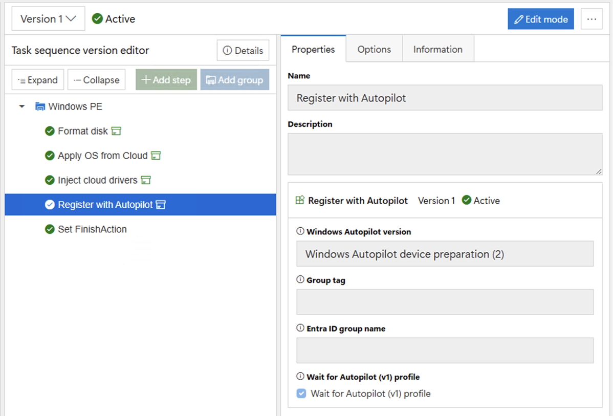Toggle Wait for Autopilot (v1) profile checkbox

coord(302,393)
